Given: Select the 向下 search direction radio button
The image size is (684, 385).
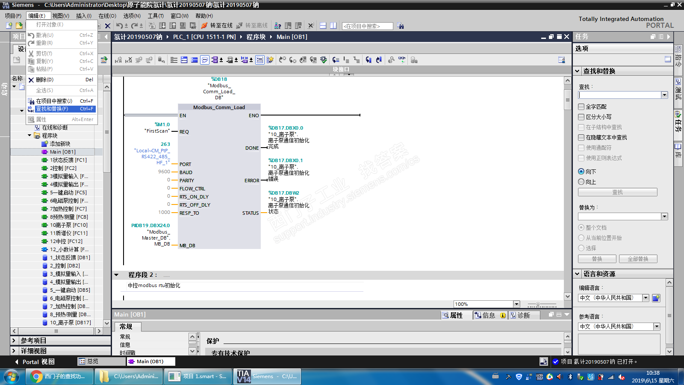Looking at the screenshot, I should coord(581,172).
